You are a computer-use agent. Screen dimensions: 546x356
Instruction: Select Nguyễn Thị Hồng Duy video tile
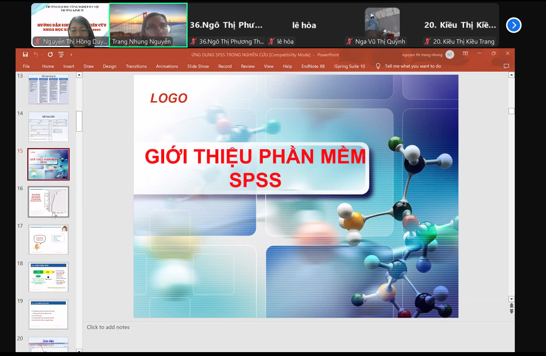70,25
